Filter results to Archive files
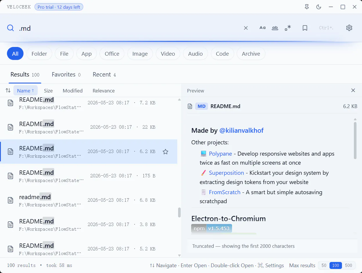Image resolution: width=362 pixels, height=273 pixels. pyautogui.click(x=251, y=54)
